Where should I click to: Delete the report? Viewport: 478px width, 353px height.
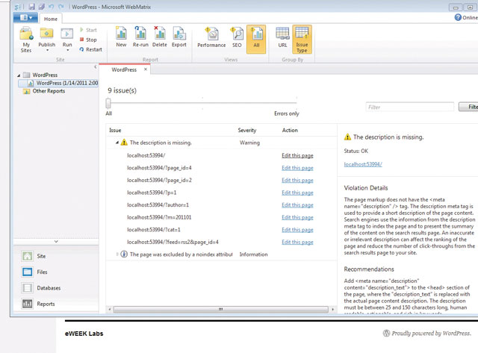click(159, 37)
